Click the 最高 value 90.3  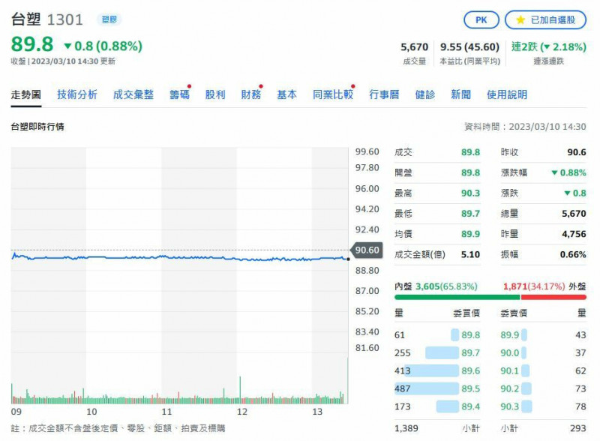pos(470,193)
